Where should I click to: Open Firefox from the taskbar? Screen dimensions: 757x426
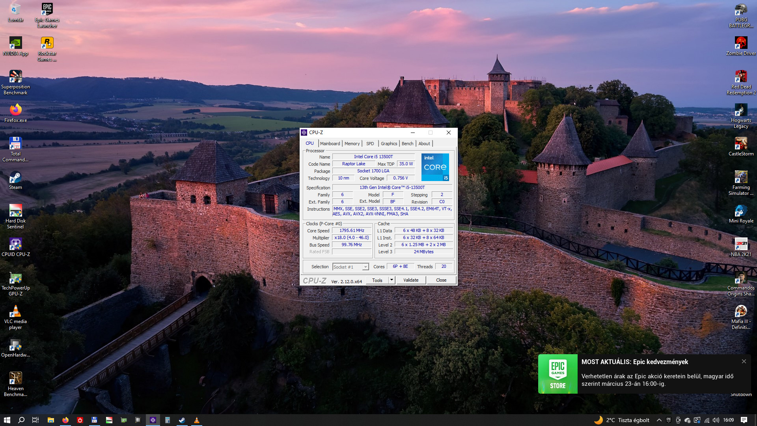click(65, 420)
